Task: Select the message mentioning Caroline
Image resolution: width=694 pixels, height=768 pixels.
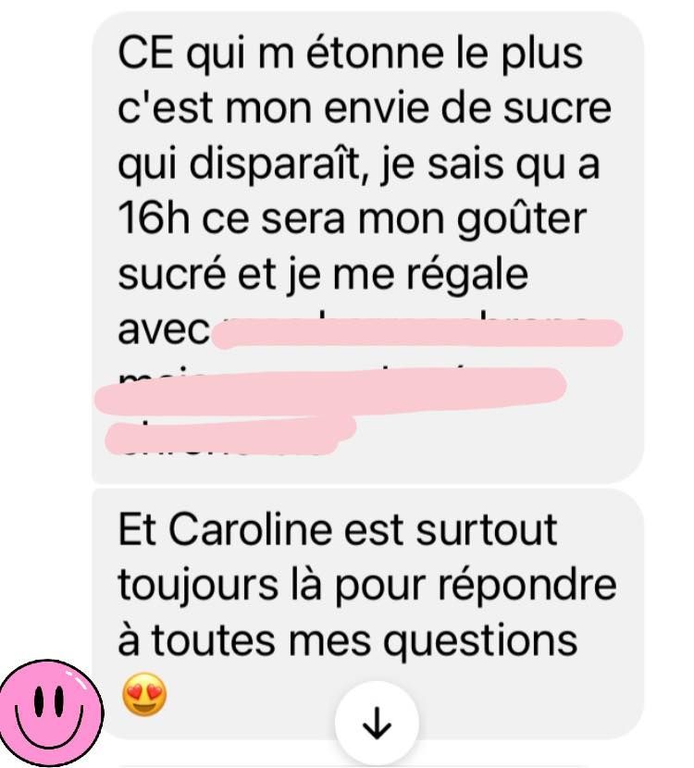Action: point(367,613)
